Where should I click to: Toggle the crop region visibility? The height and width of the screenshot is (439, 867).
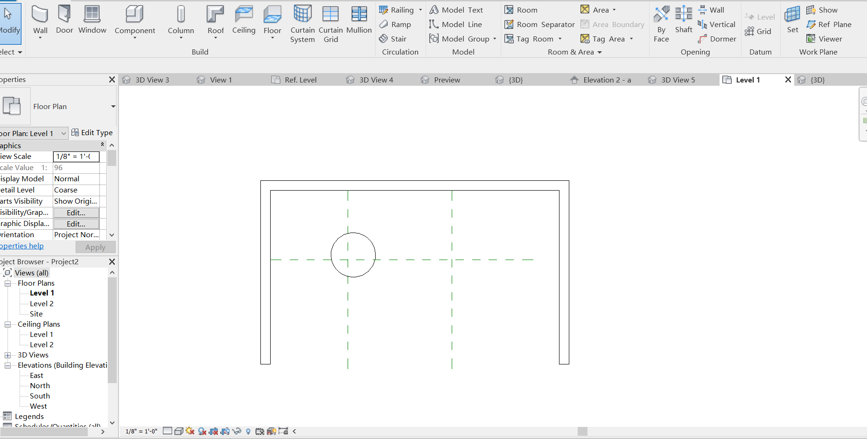224,431
